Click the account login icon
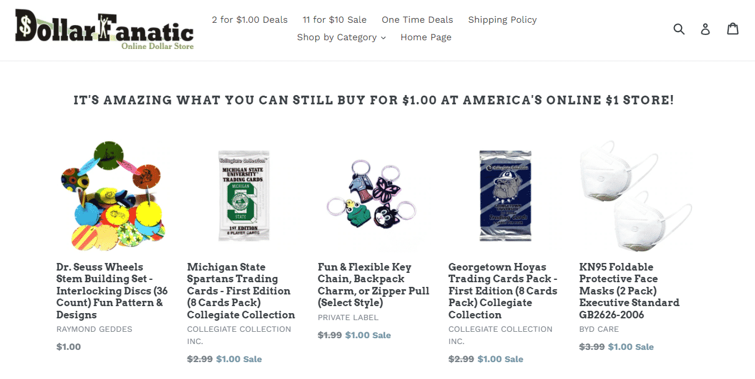This screenshot has height=379, width=755. coord(705,29)
